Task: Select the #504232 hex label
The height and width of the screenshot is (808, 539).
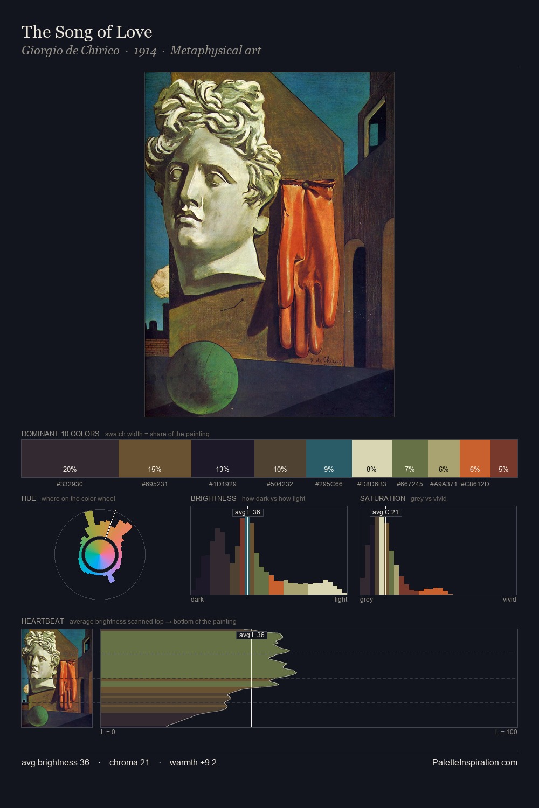Action: click(280, 484)
